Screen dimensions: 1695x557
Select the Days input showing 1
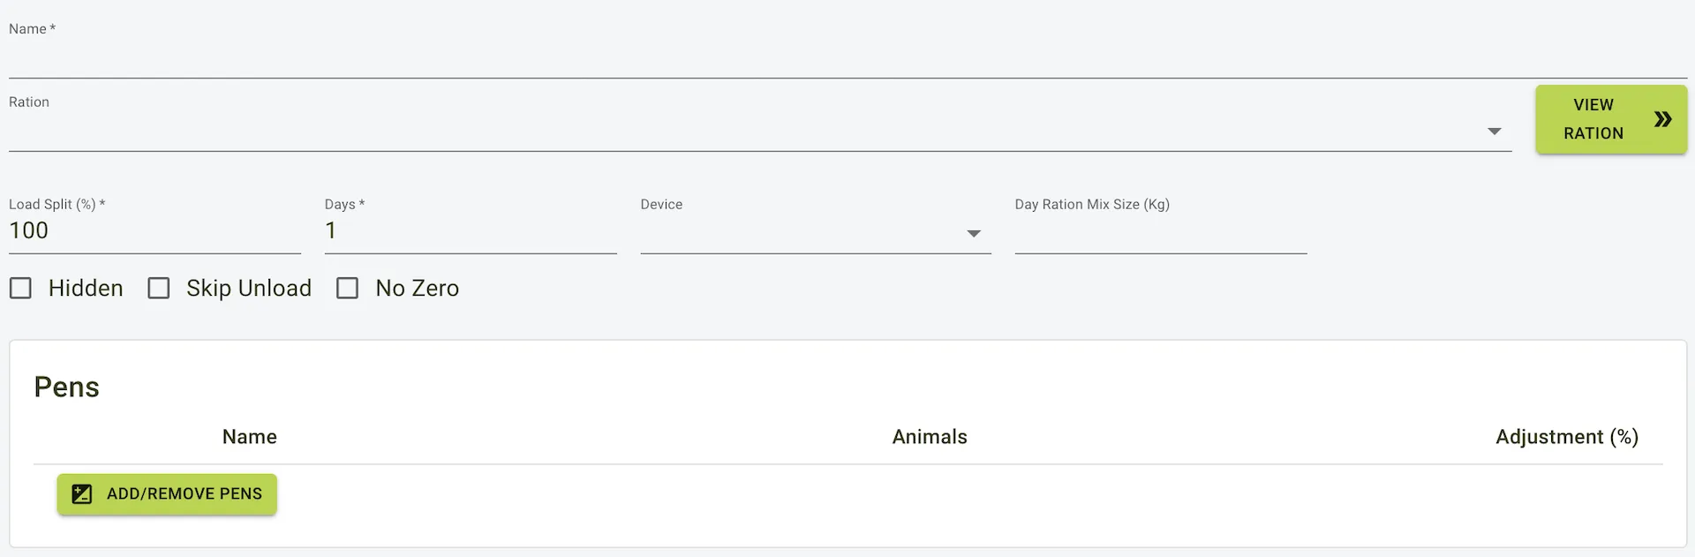(x=470, y=231)
